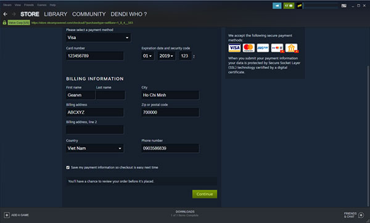The width and height of the screenshot is (370, 223).
Task: Click the green Continue button
Action: (205, 194)
